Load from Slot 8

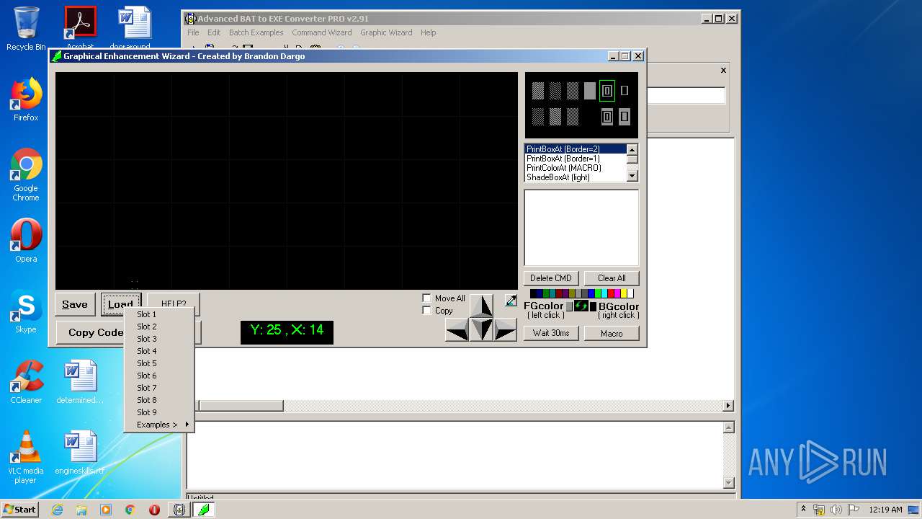[159, 400]
